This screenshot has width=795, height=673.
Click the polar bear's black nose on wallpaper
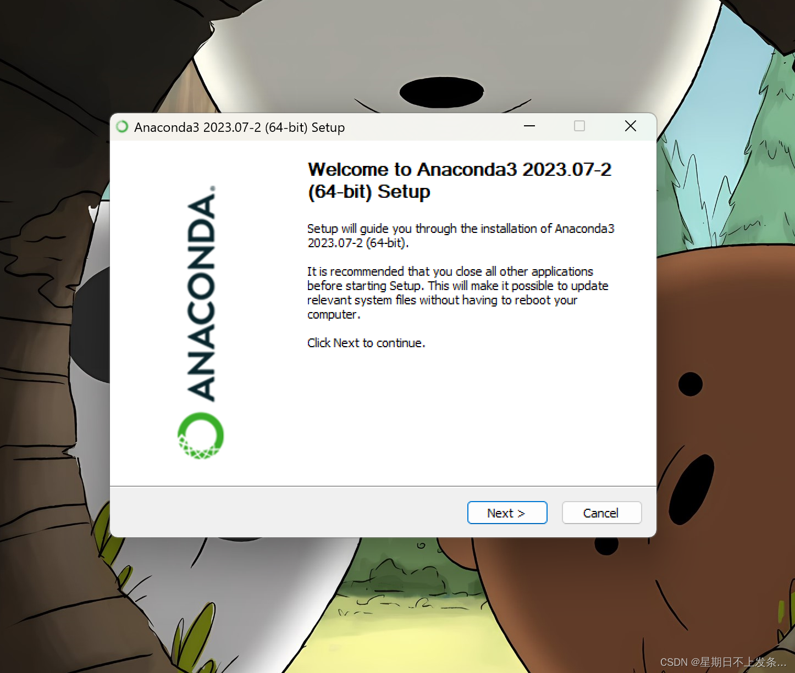(441, 92)
